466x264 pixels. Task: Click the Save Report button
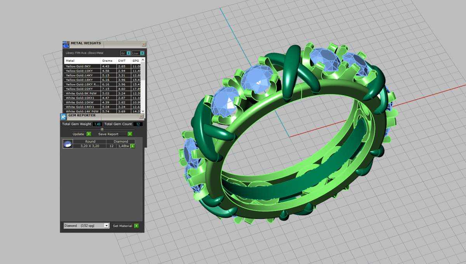[108, 134]
